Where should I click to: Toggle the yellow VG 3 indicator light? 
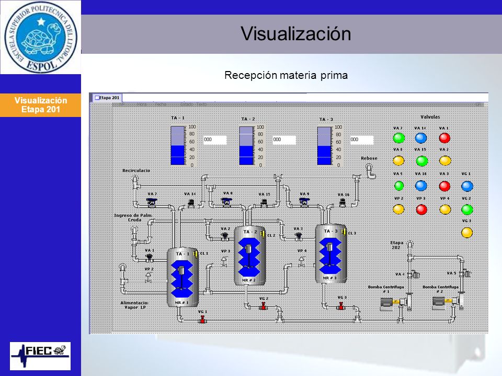point(467,232)
